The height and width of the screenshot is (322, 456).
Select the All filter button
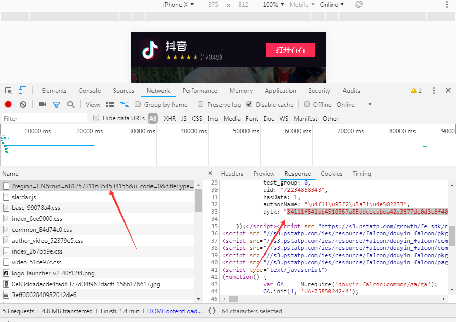click(153, 118)
